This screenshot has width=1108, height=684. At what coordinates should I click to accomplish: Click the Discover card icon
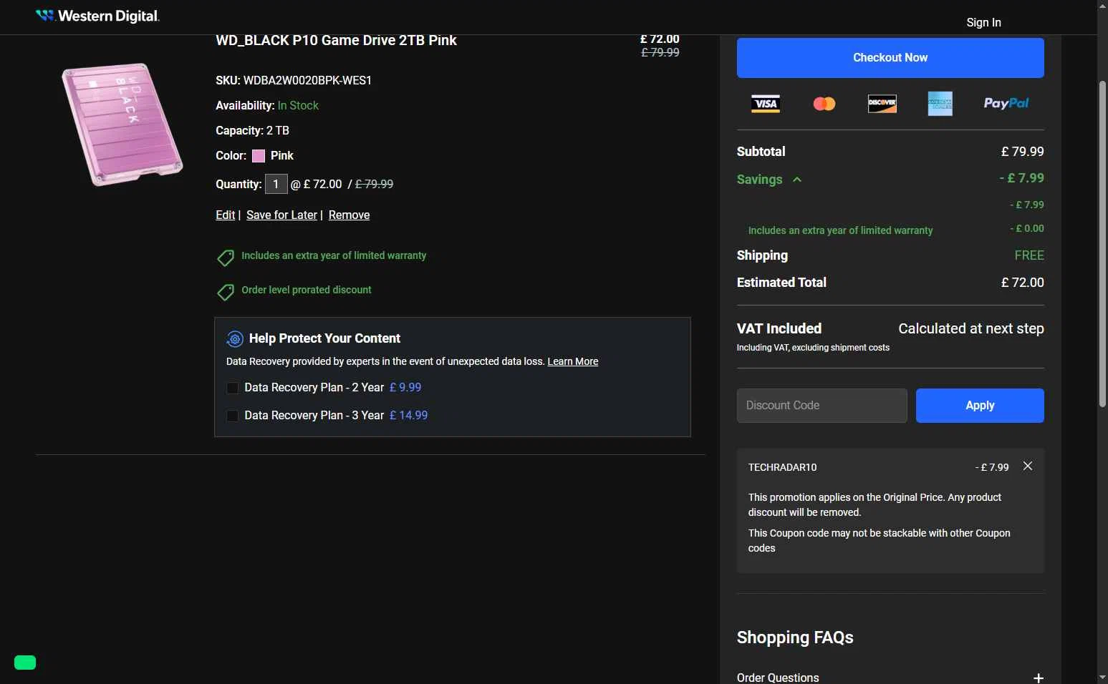882,103
